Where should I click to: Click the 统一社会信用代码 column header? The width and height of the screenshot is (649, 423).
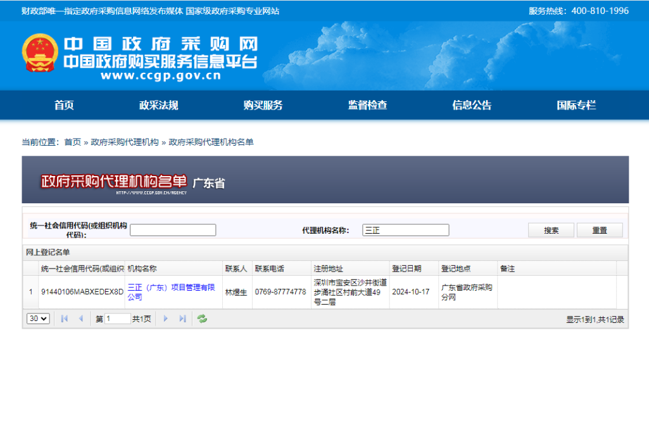click(82, 268)
